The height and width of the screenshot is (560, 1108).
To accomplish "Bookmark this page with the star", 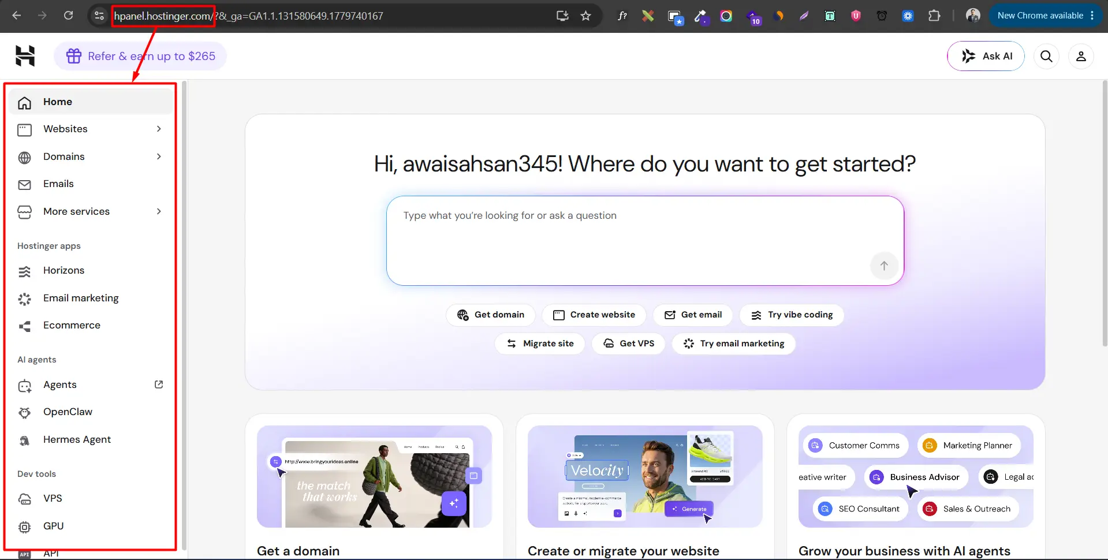I will [x=585, y=16].
